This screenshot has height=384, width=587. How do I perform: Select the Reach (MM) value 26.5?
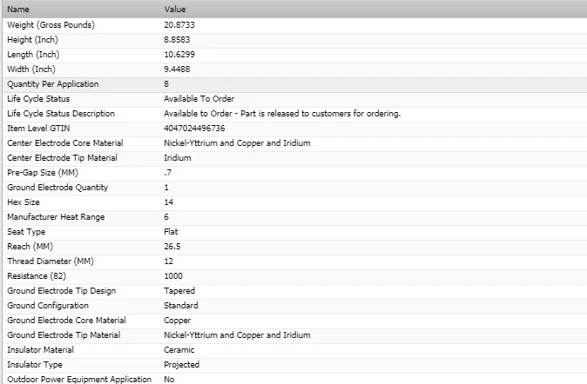click(x=172, y=247)
